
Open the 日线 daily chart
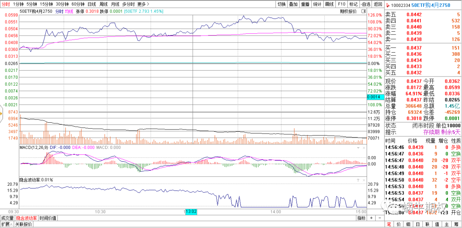[92, 4]
